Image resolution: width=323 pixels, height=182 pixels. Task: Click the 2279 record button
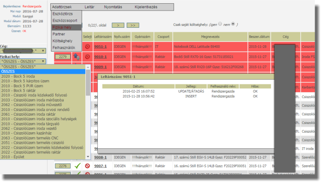(x=63, y=57)
